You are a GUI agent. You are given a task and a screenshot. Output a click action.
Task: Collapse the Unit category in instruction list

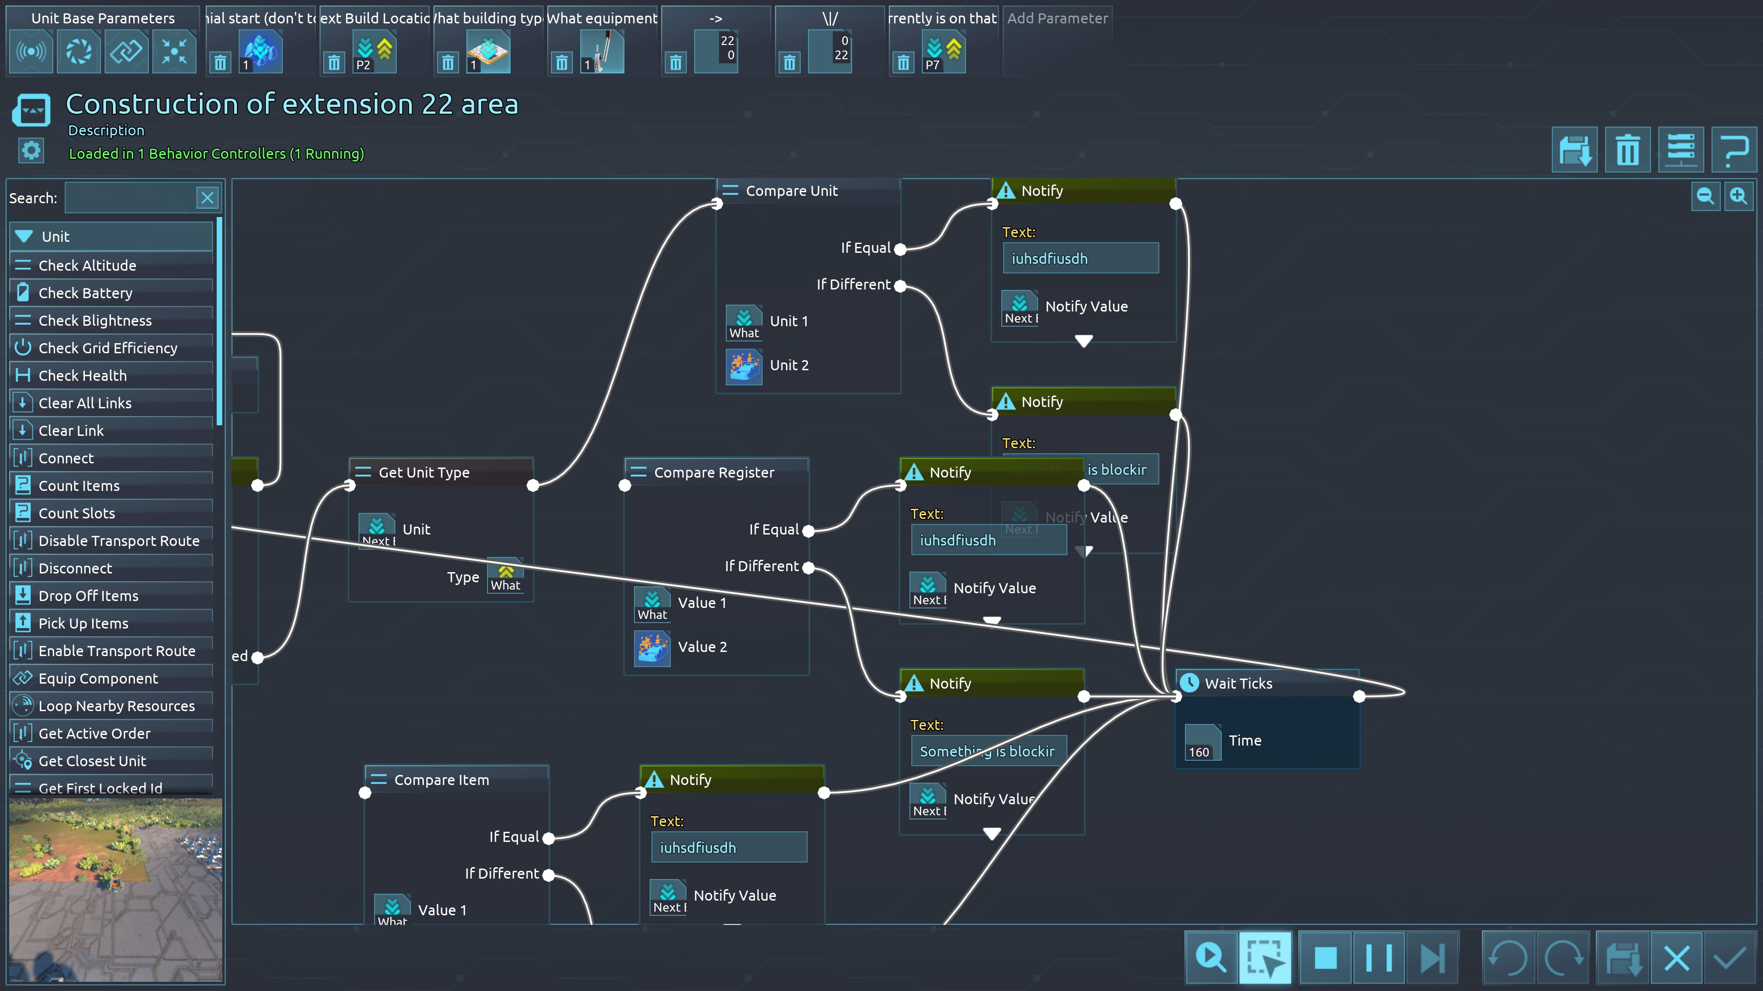(x=25, y=237)
